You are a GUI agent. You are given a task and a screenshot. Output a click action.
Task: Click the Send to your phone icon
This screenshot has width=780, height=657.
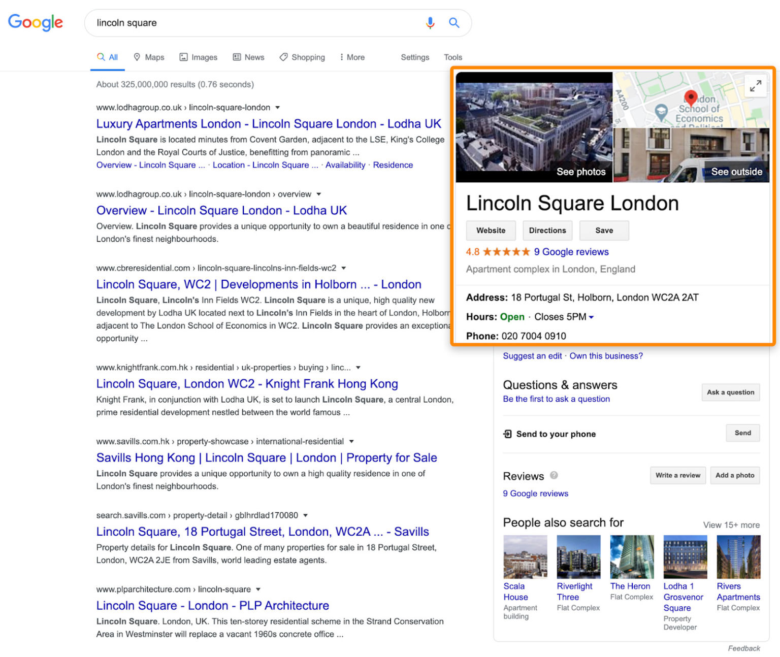pos(507,434)
